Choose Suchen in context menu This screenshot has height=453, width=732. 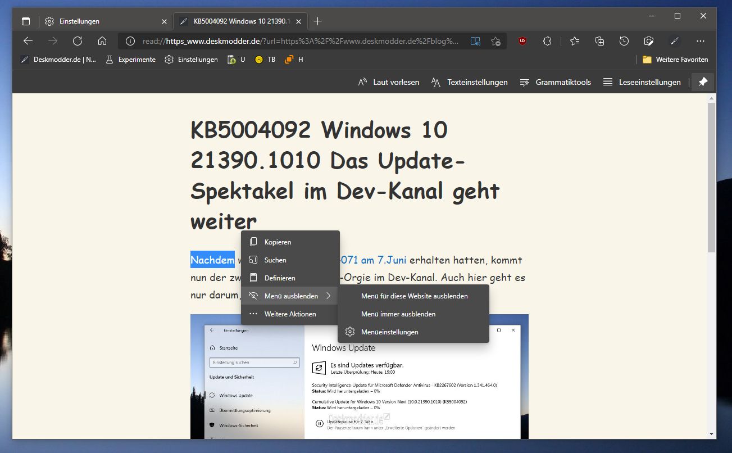coord(290,260)
